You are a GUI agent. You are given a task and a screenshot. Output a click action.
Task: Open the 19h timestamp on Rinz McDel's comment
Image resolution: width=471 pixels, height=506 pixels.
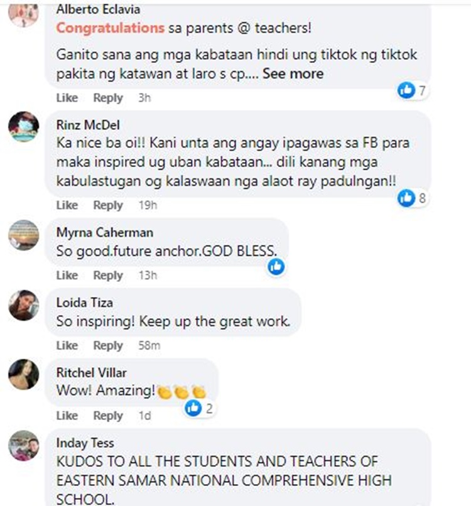[148, 205]
